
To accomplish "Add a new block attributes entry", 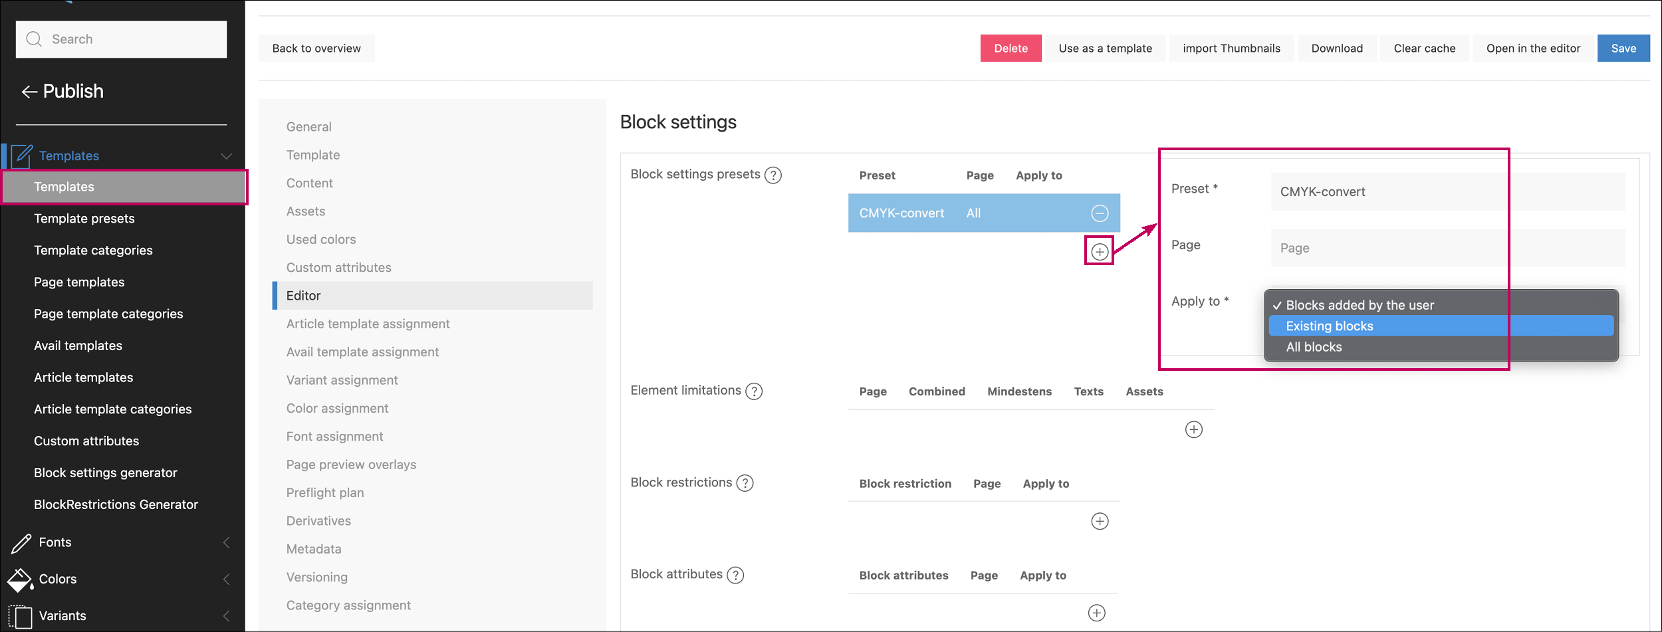I will (1096, 613).
